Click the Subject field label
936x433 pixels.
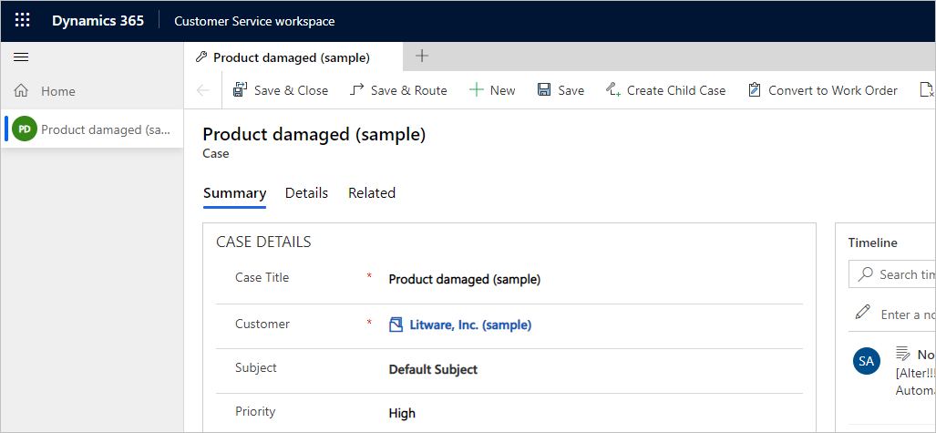point(255,368)
